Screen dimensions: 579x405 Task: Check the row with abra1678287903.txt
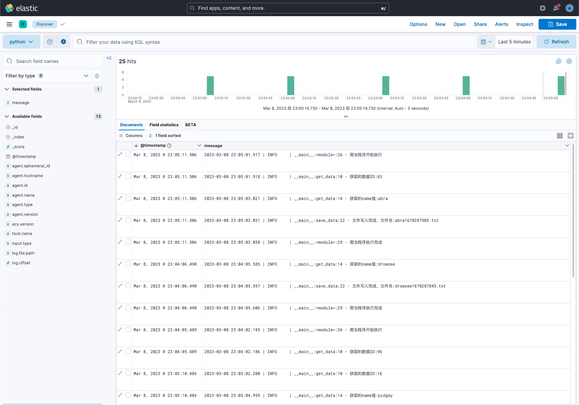pyautogui.click(x=128, y=220)
